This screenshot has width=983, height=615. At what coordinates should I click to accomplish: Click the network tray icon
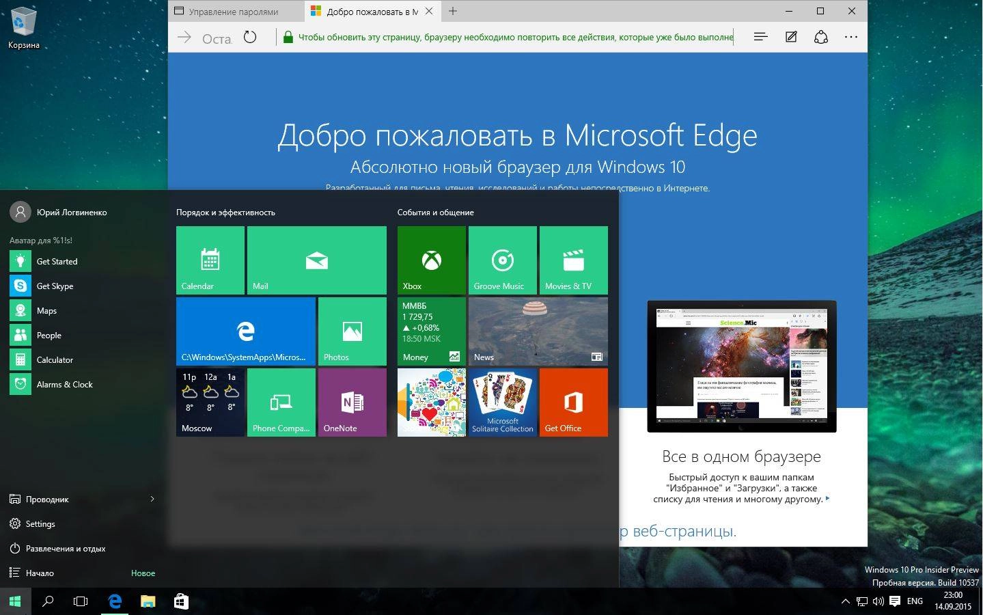862,601
